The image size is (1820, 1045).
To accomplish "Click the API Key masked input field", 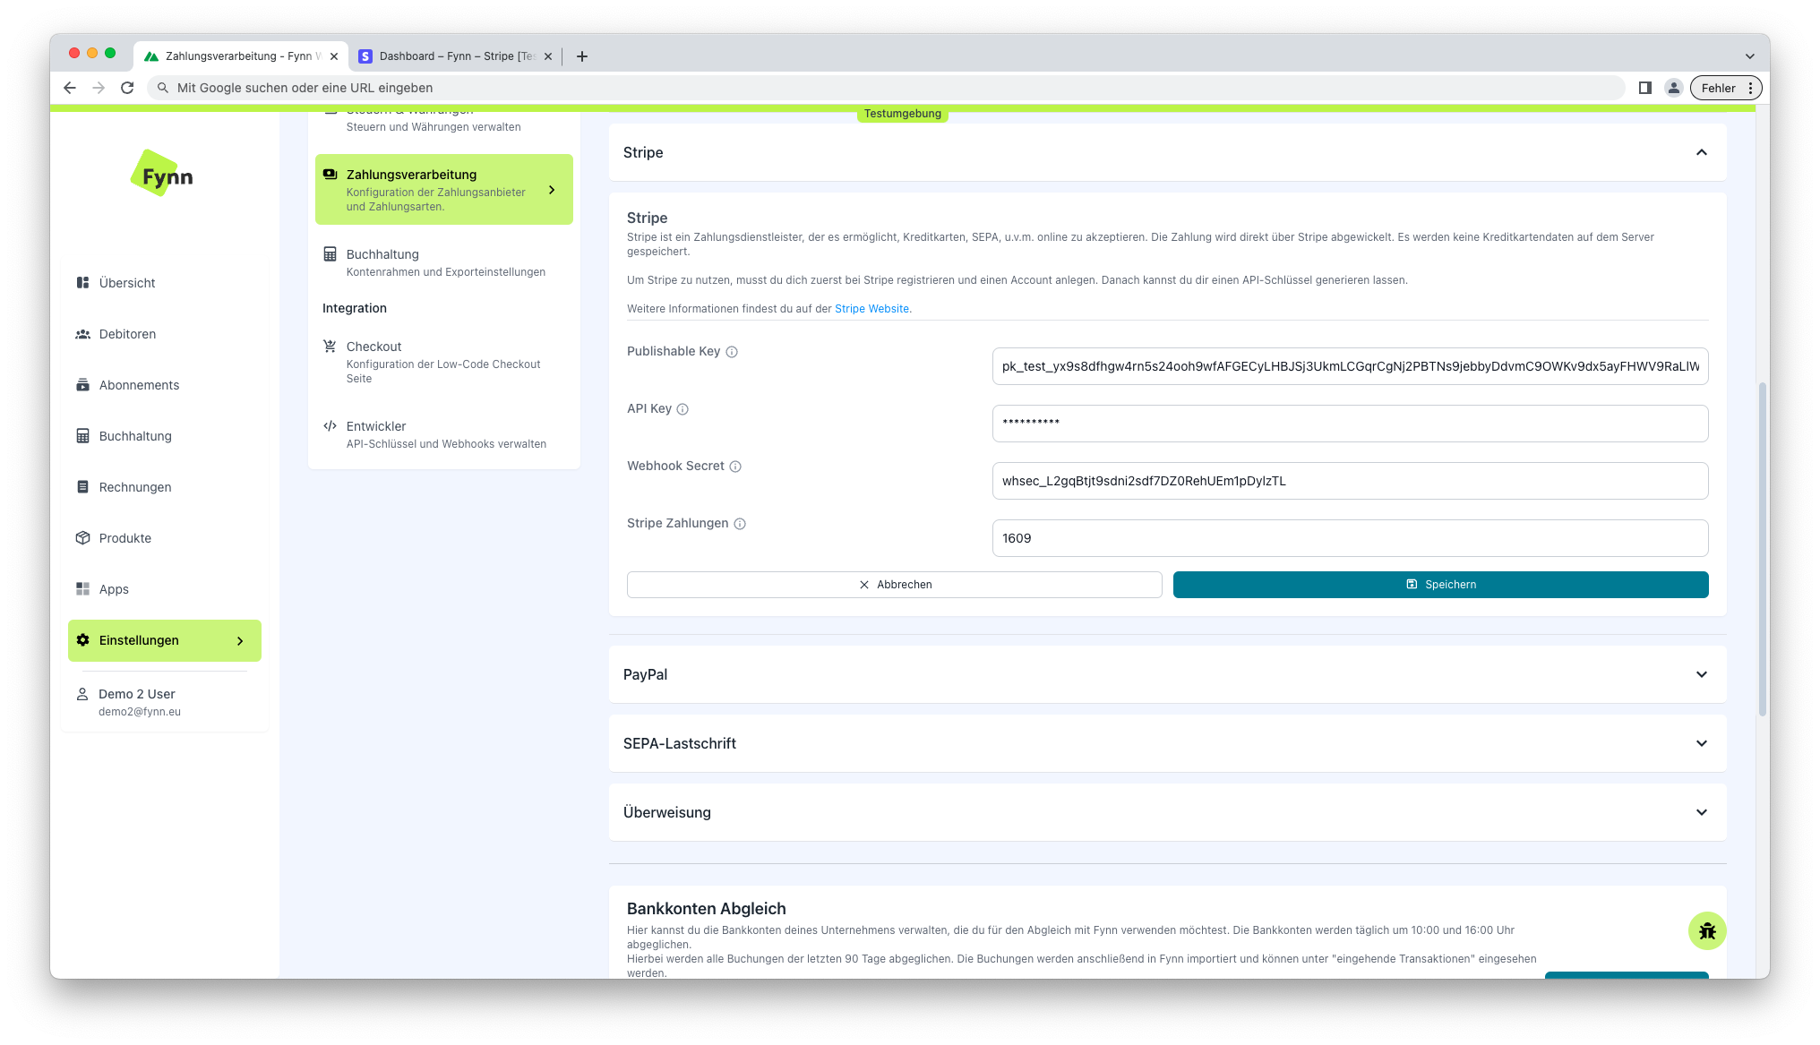I will 1350,424.
